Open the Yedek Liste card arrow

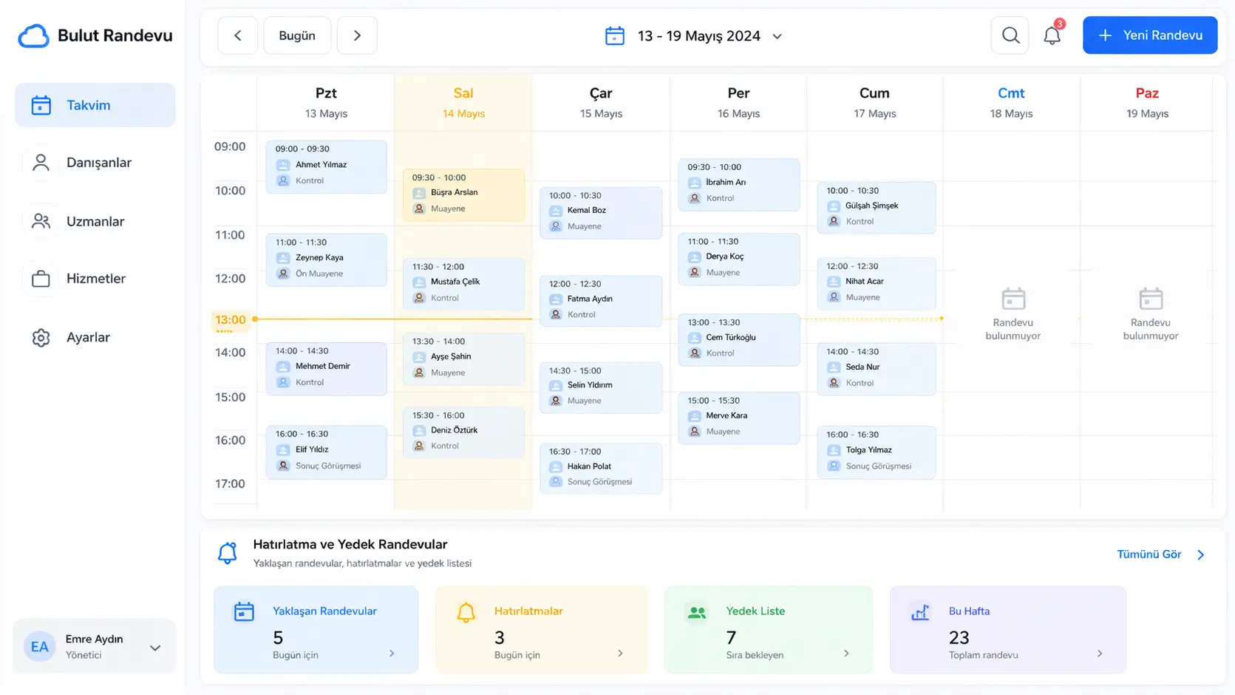846,654
